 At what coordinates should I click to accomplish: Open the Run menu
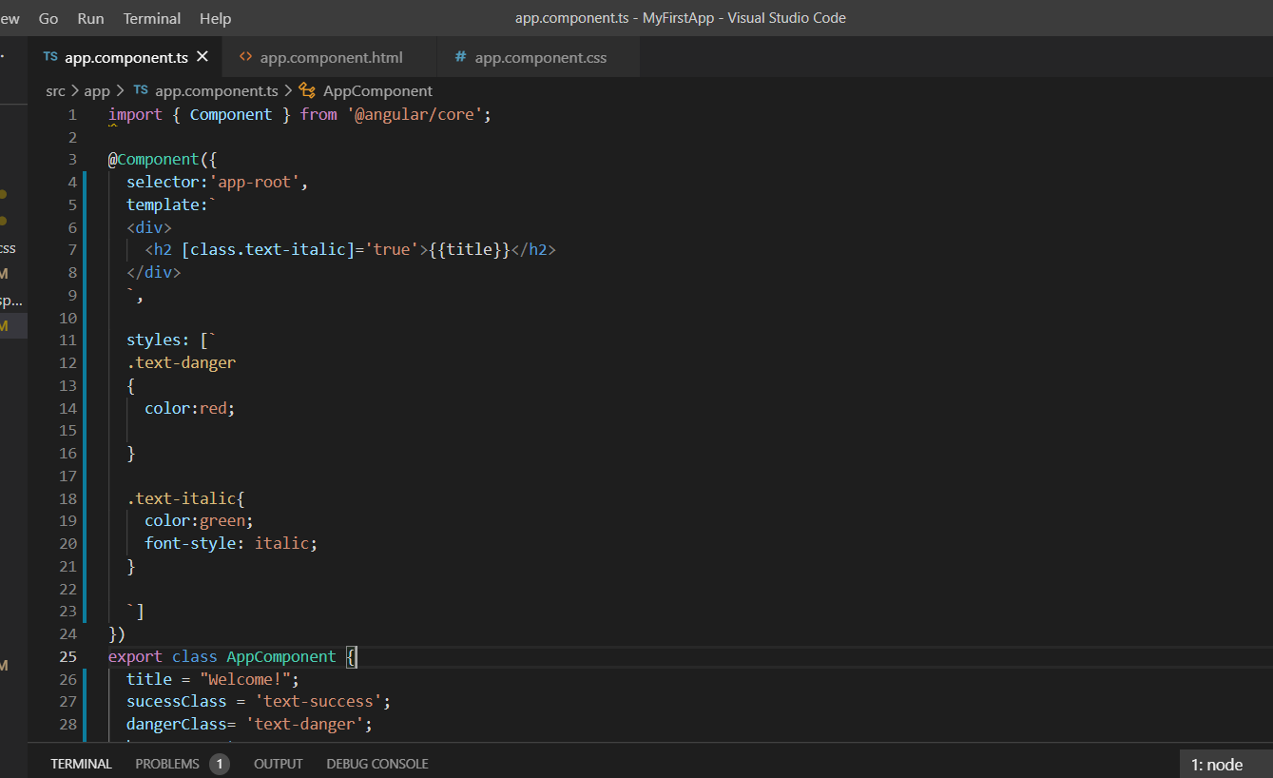point(90,18)
